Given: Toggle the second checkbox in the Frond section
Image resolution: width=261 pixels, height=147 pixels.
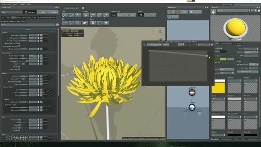Looking at the screenshot, I should [x=20, y=122].
